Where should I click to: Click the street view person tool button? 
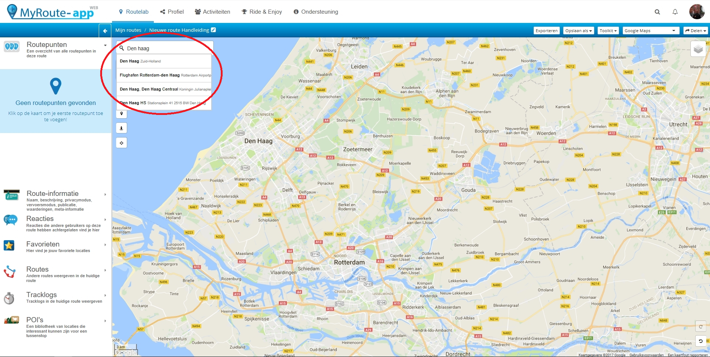[x=121, y=128]
